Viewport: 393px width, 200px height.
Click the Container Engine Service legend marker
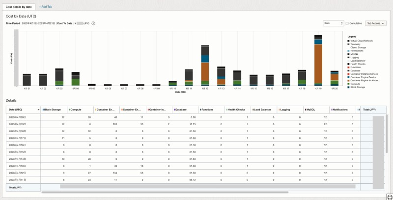[349, 77]
